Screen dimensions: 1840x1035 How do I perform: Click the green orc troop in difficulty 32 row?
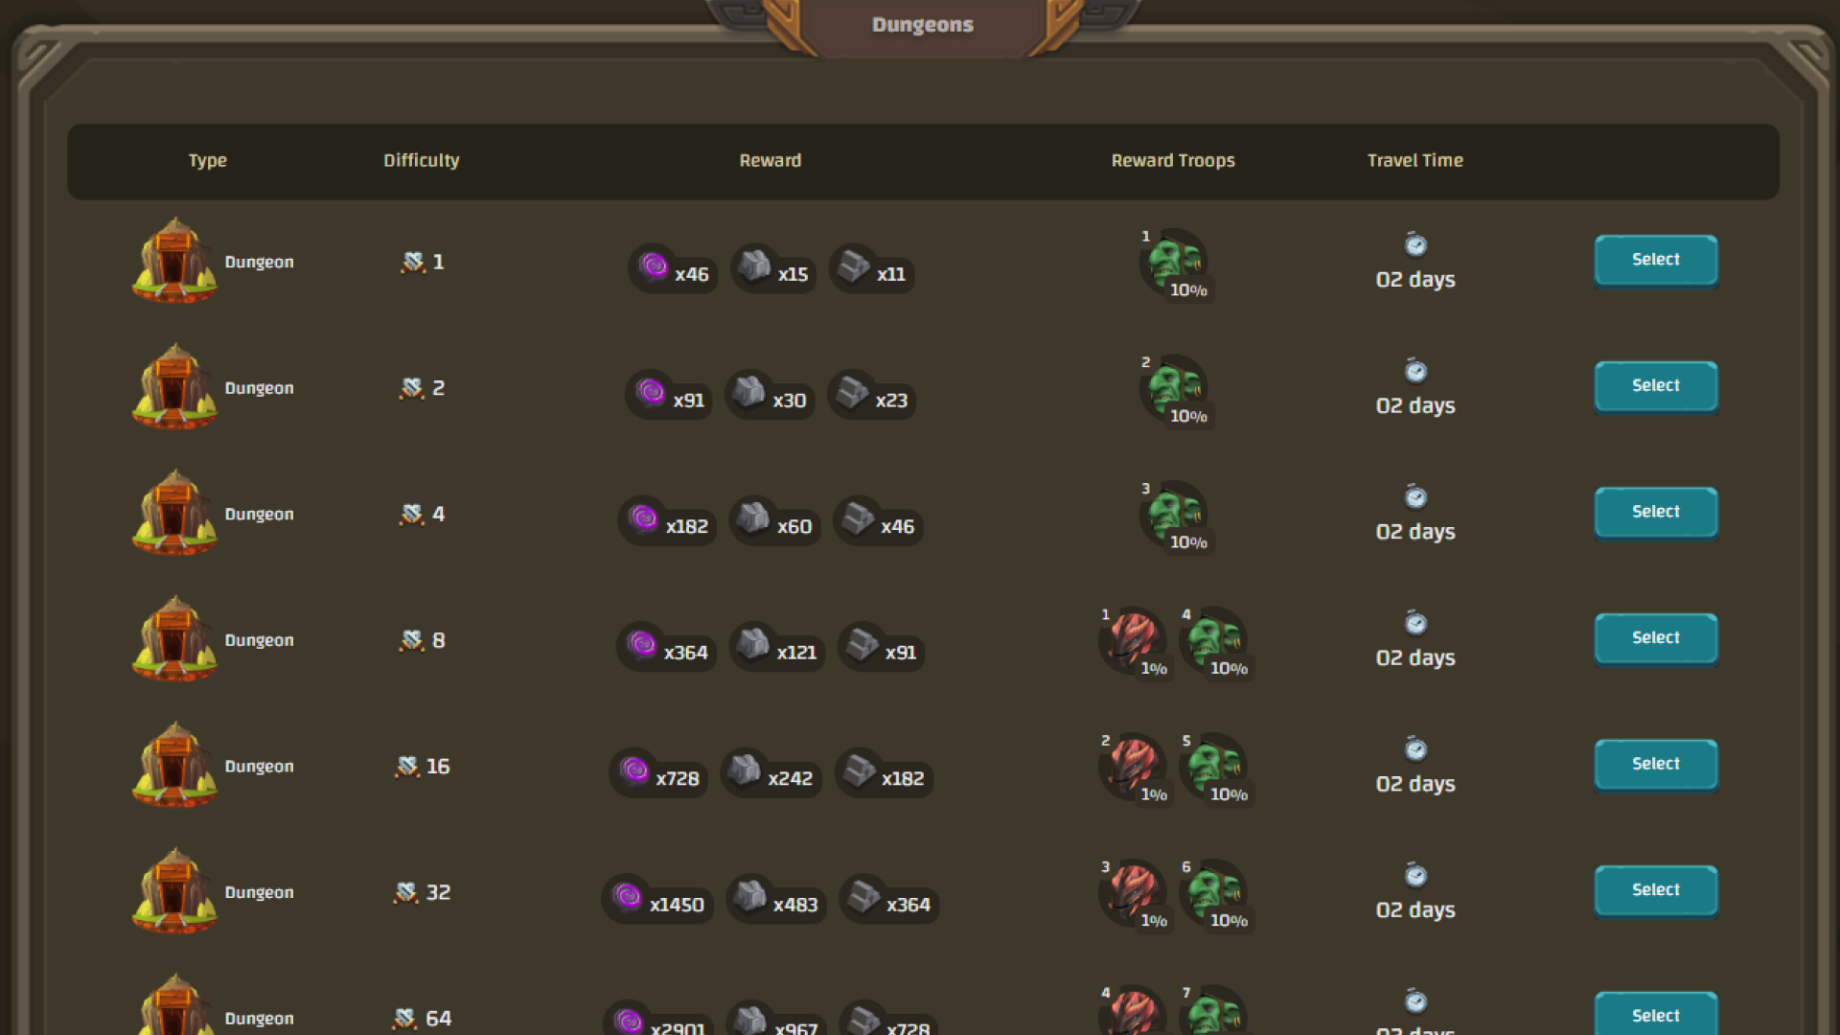point(1213,891)
